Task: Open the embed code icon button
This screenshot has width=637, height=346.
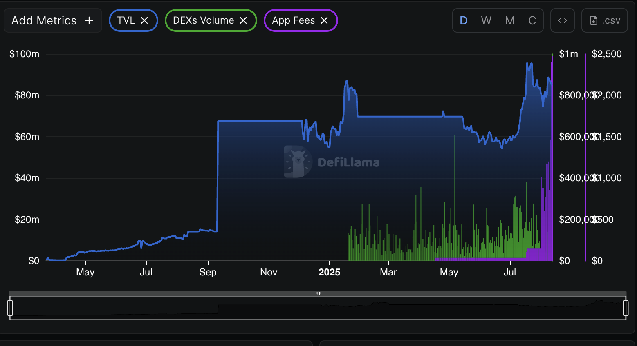Action: 563,20
